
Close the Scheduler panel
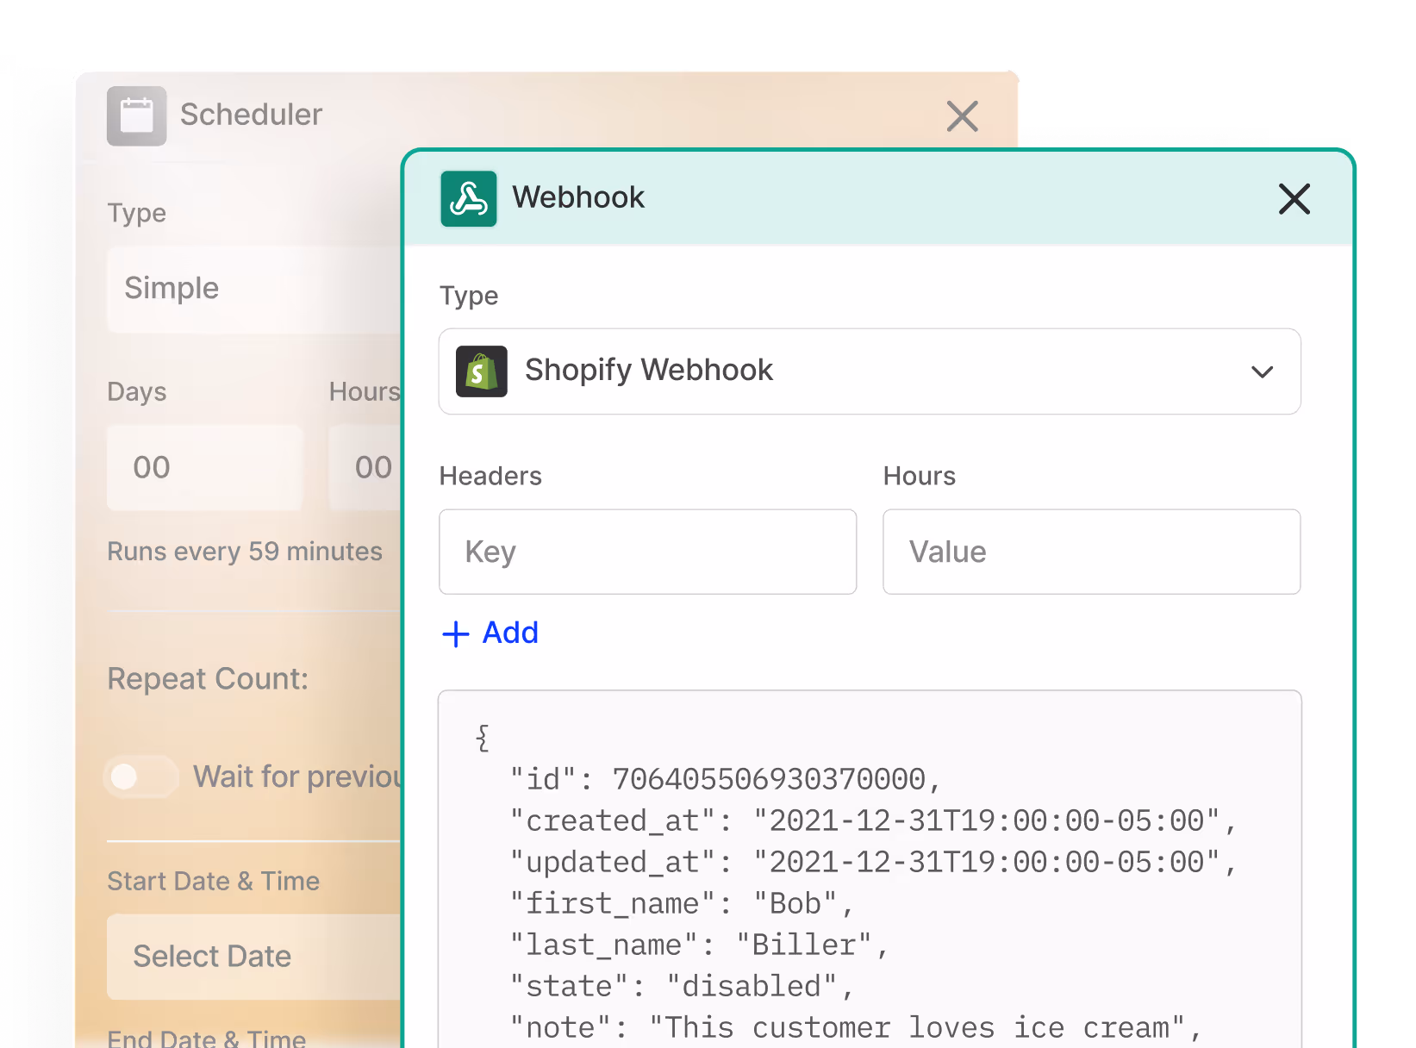(x=963, y=116)
